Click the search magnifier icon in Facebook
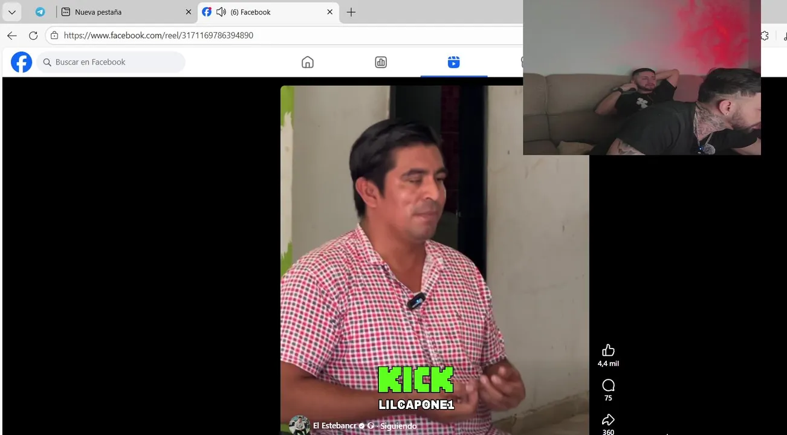The height and width of the screenshot is (435, 787). tap(47, 62)
